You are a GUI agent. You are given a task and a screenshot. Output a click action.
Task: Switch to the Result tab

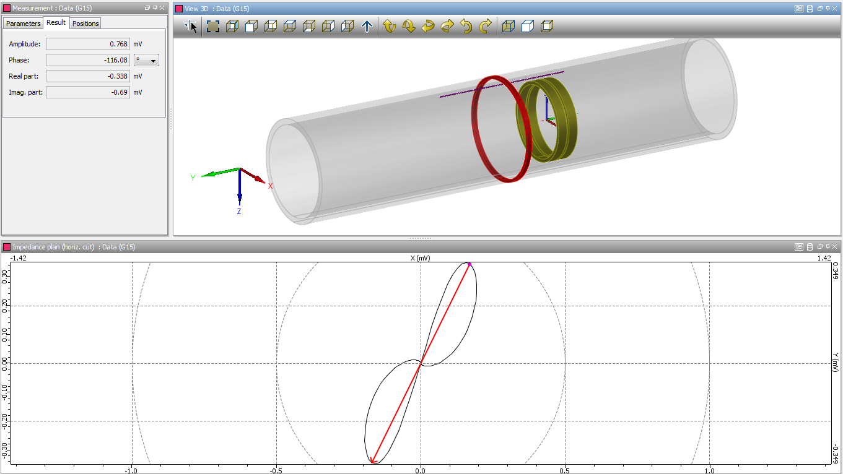(x=56, y=22)
